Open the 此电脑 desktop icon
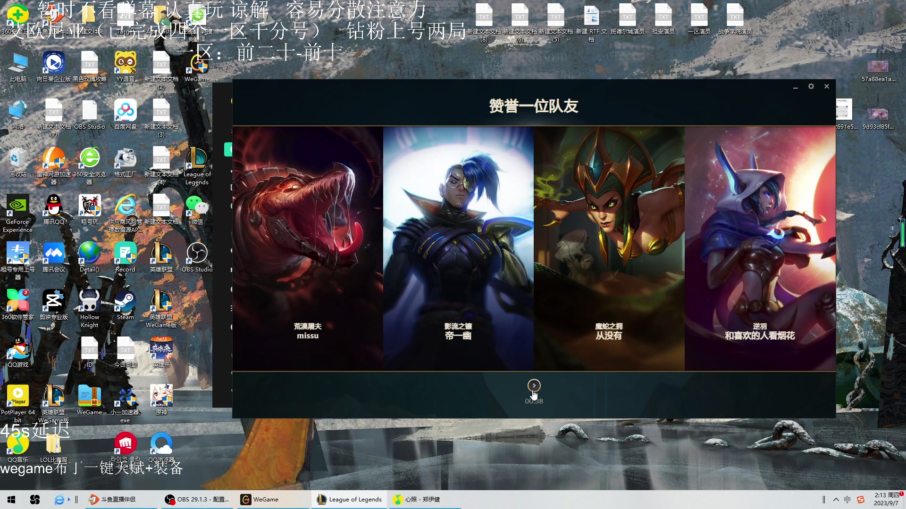 pos(18,67)
